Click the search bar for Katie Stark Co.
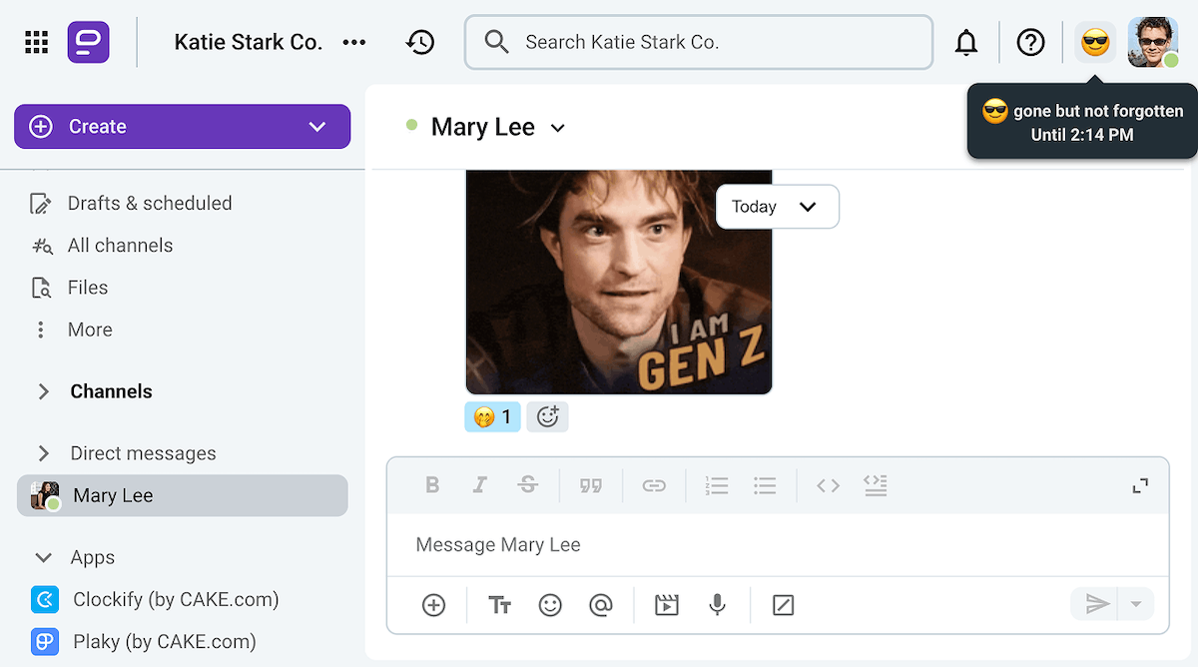1198x667 pixels. (698, 42)
